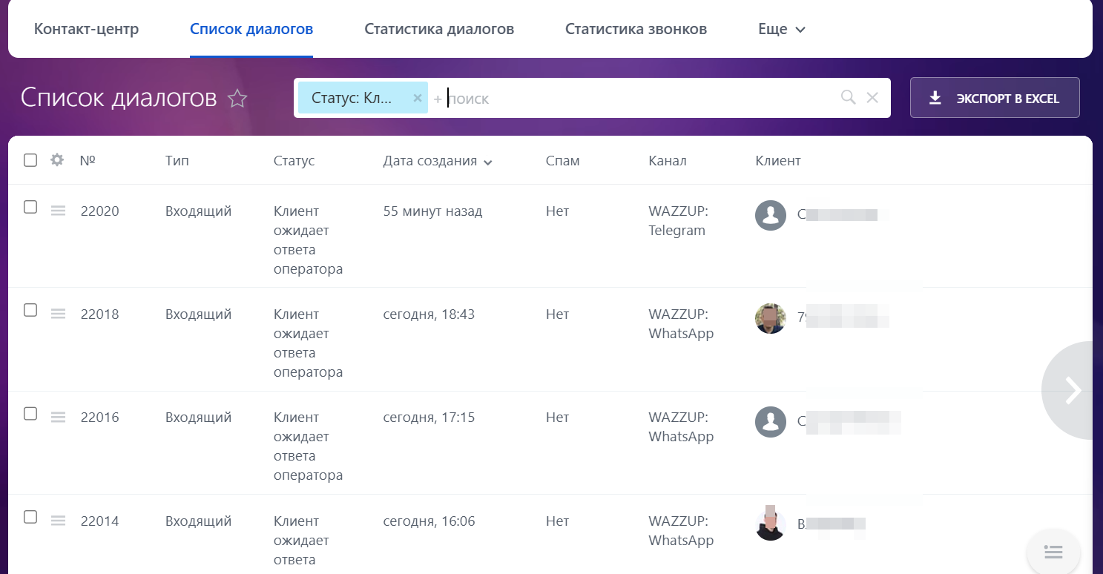Screen dimensions: 1103x574
Task: Clear the search field with X icon
Action: [872, 98]
